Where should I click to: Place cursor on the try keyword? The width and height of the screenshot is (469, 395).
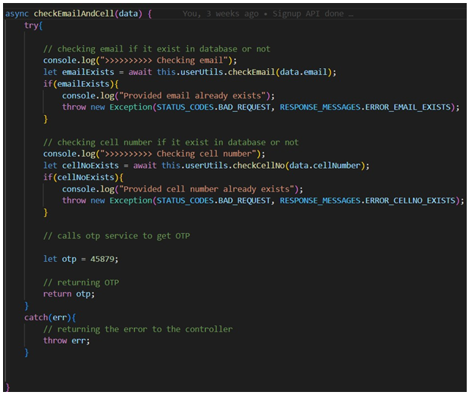[33, 26]
